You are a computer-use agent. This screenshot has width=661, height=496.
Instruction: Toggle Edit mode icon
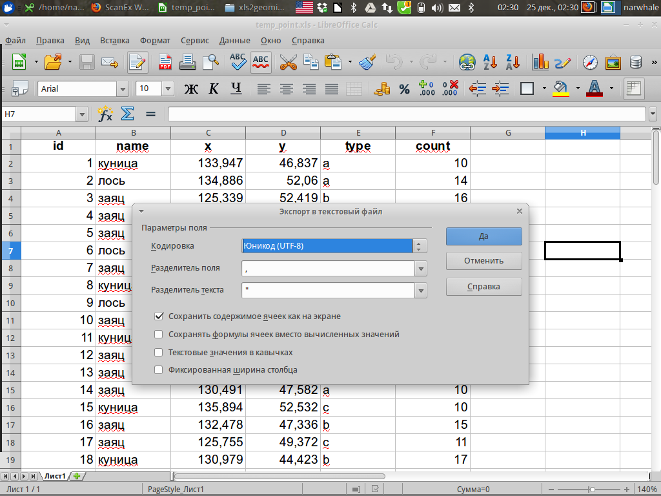(x=137, y=63)
